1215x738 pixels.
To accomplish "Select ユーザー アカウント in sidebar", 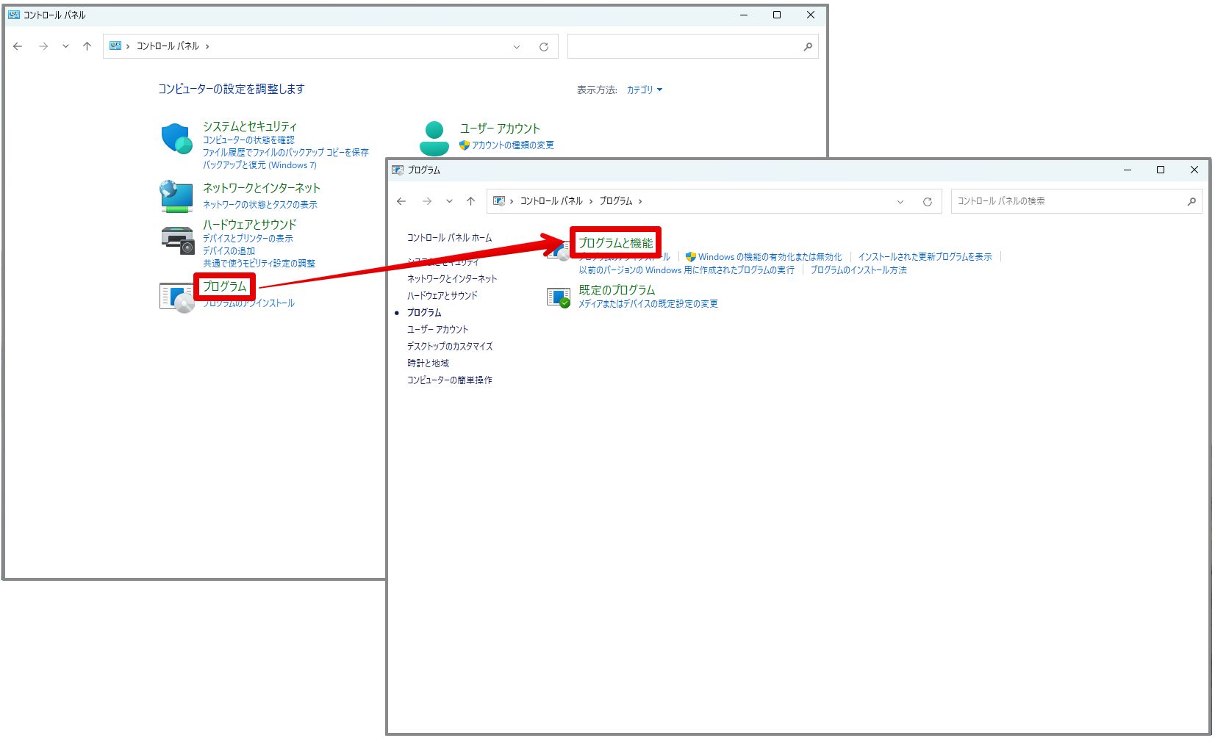I will (437, 330).
